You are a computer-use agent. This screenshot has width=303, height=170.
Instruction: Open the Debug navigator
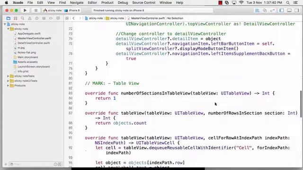click(x=44, y=18)
